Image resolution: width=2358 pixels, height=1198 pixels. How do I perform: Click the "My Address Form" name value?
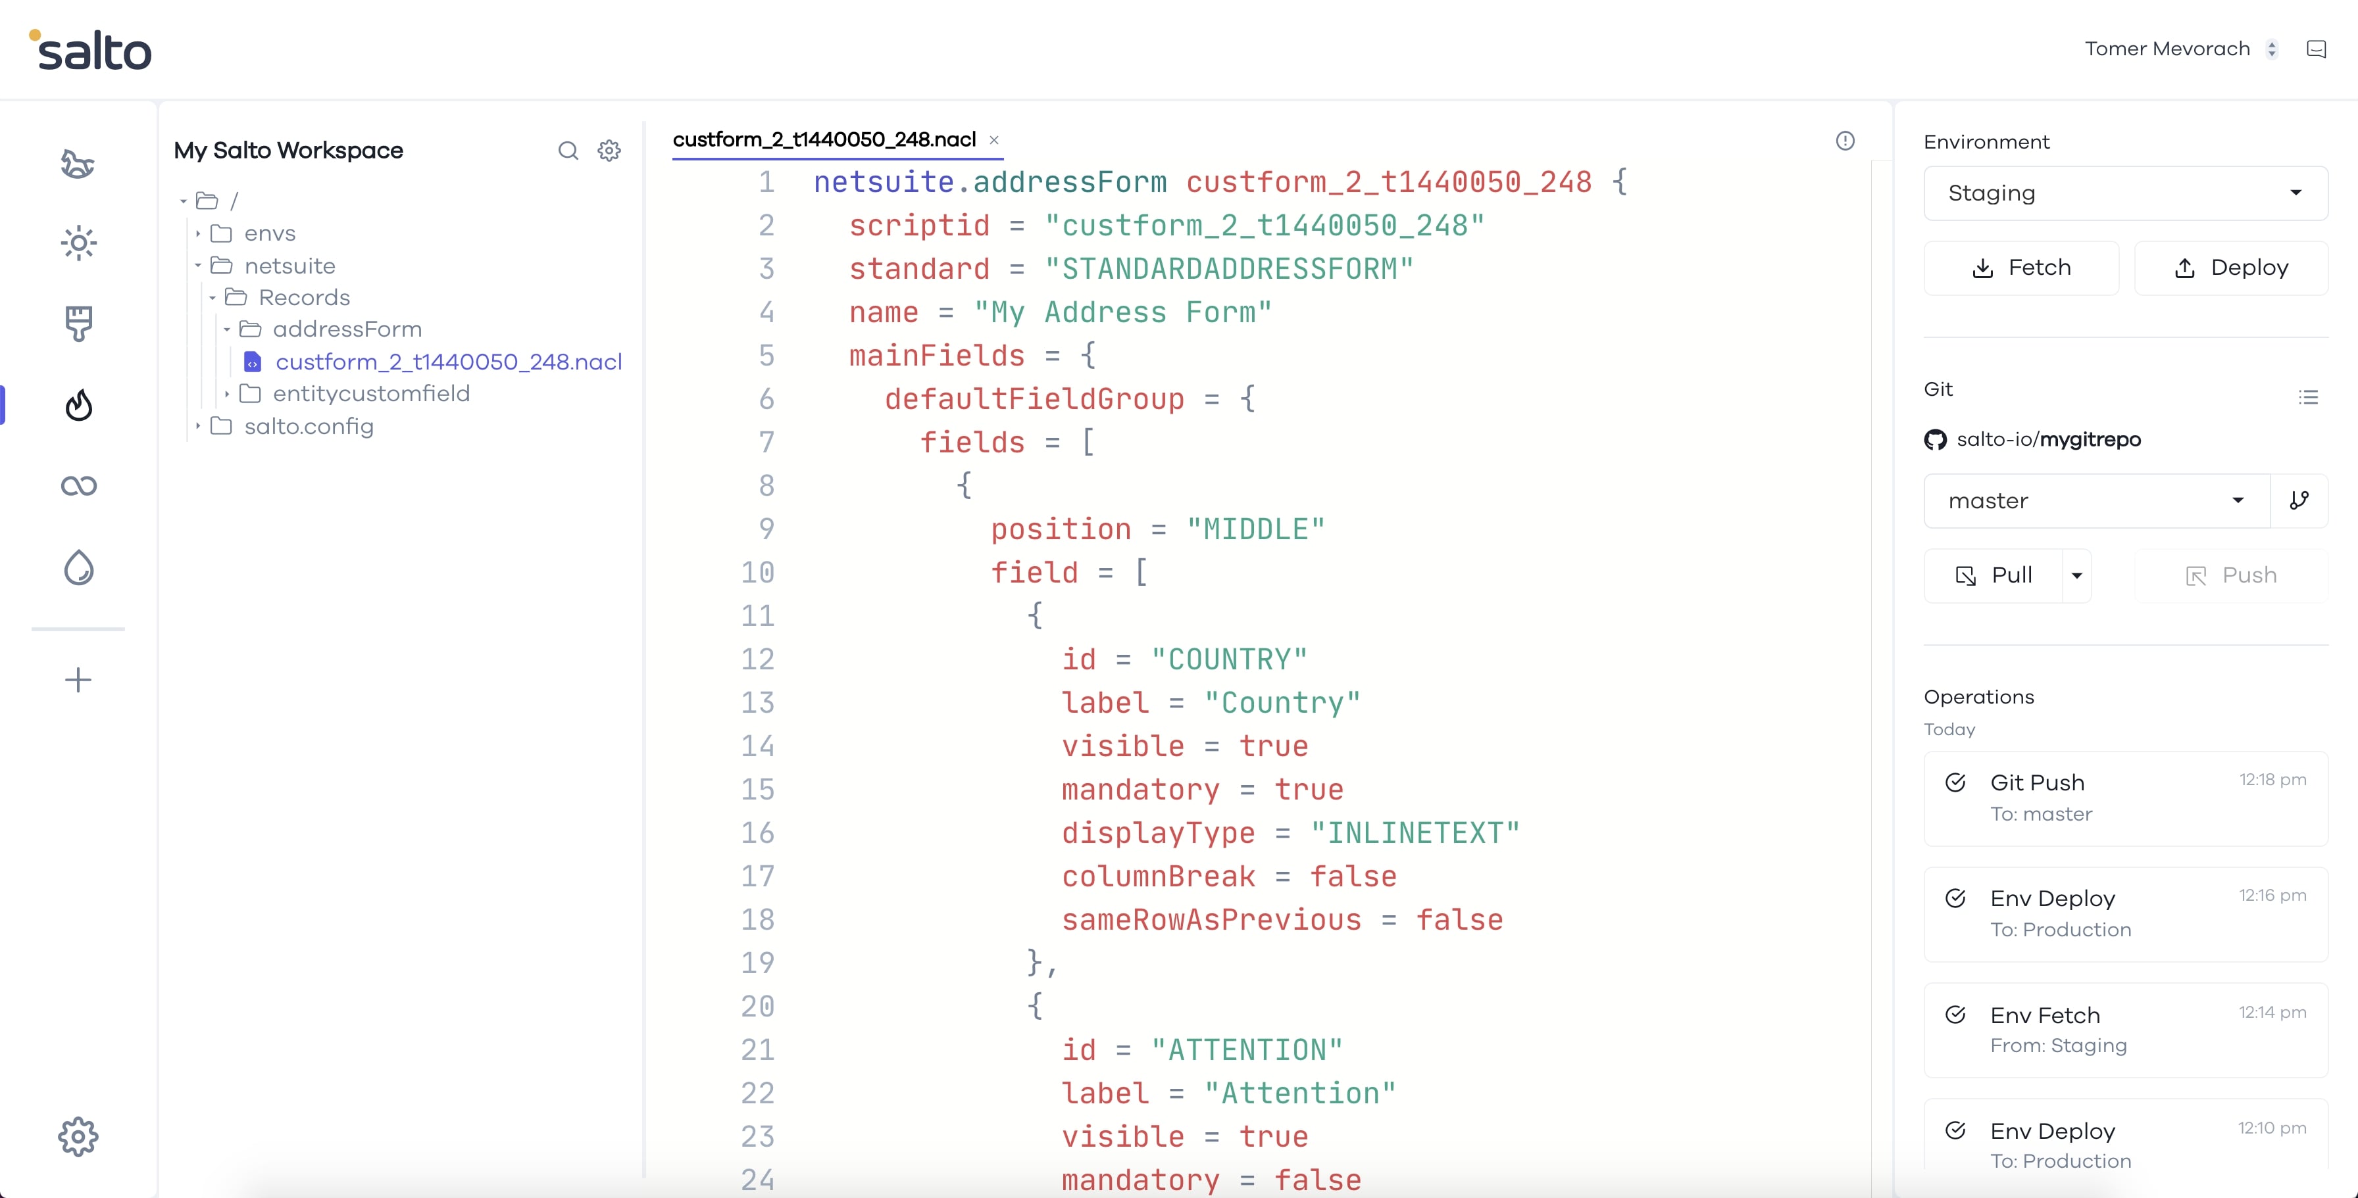click(x=1122, y=312)
